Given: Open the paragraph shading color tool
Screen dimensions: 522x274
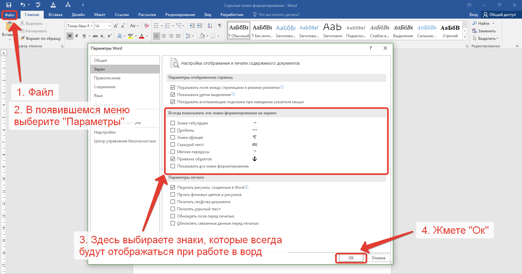Looking at the screenshot, I should (x=202, y=36).
